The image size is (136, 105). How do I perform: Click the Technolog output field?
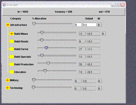tap(89, 88)
